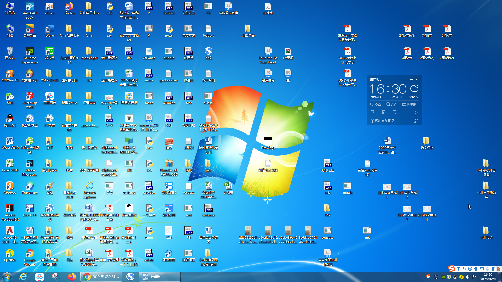
Task: Click the Aboboo desktop icon
Action: (10, 188)
